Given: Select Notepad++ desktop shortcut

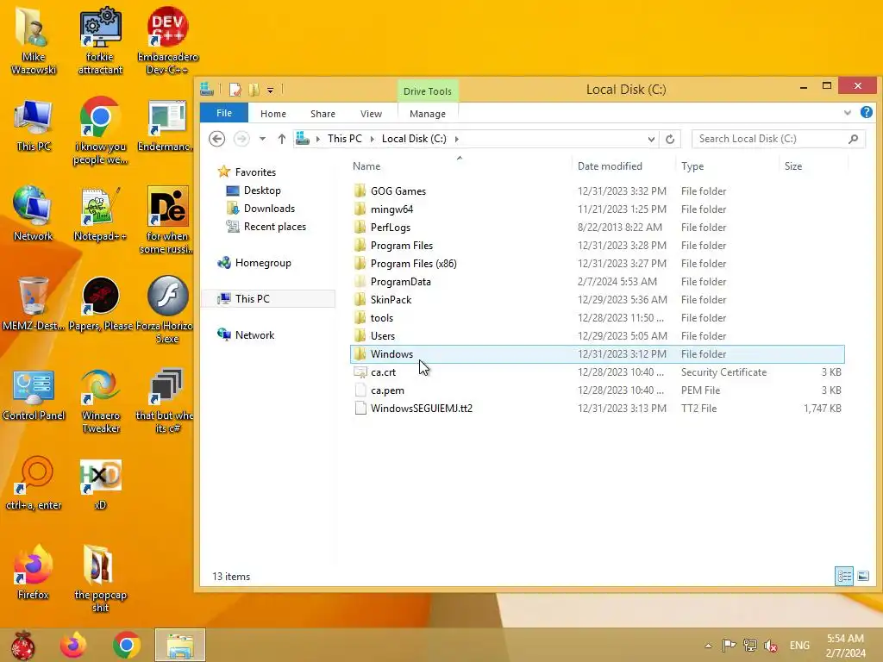Looking at the screenshot, I should click(x=100, y=214).
